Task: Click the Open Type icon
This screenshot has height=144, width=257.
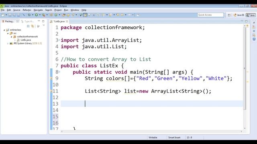Action: 63,15
